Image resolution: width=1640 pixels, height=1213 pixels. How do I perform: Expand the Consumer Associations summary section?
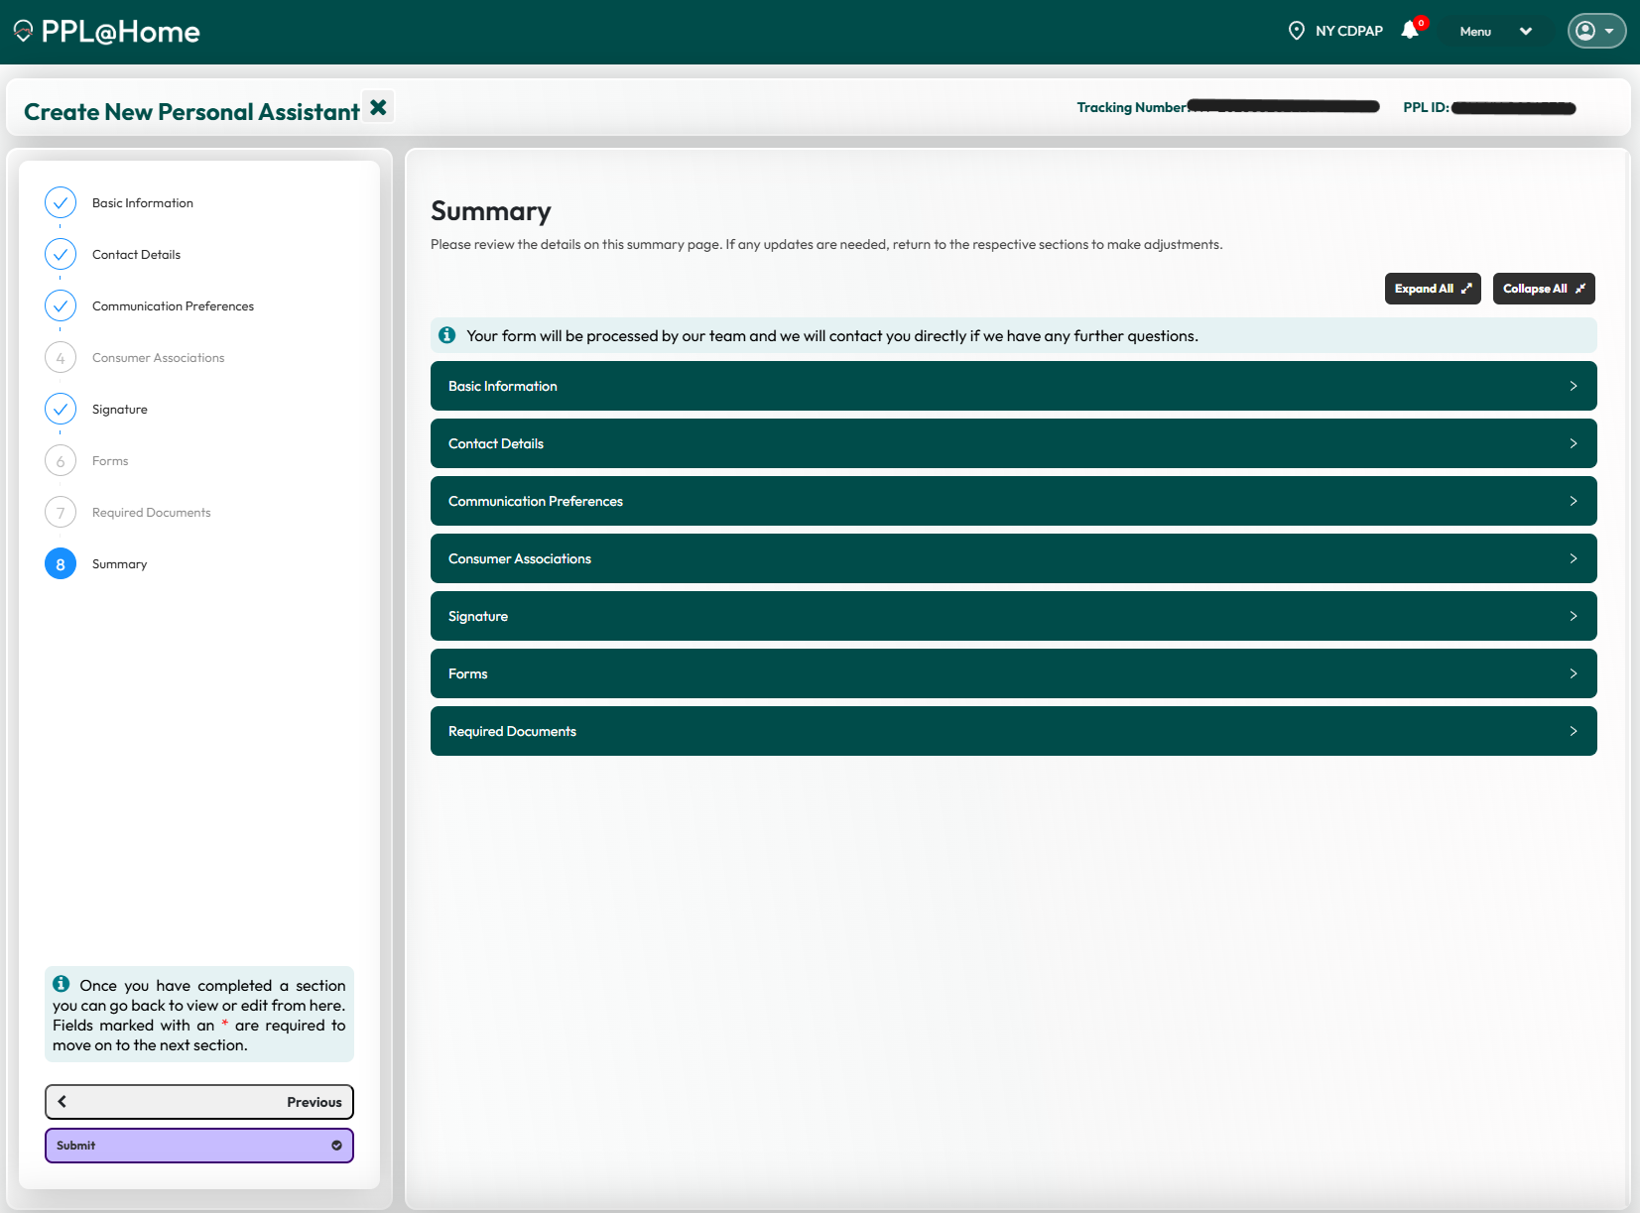[1013, 558]
